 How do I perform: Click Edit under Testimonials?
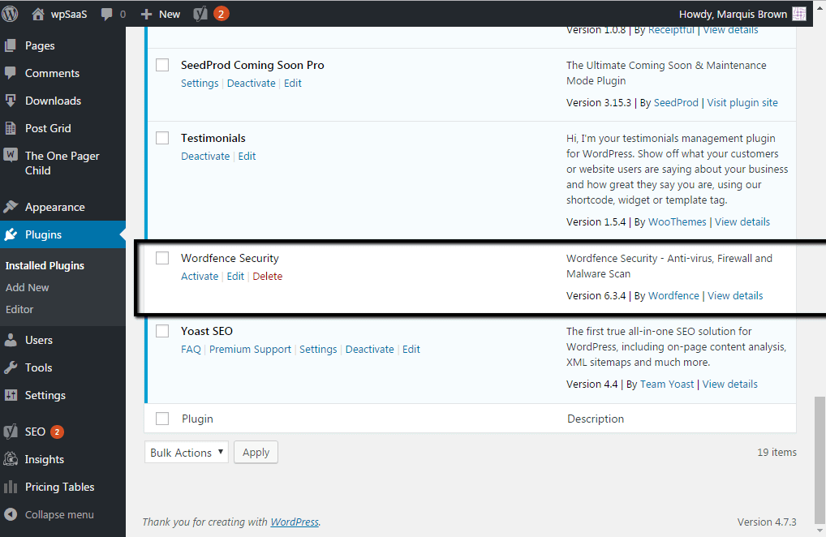pos(247,157)
